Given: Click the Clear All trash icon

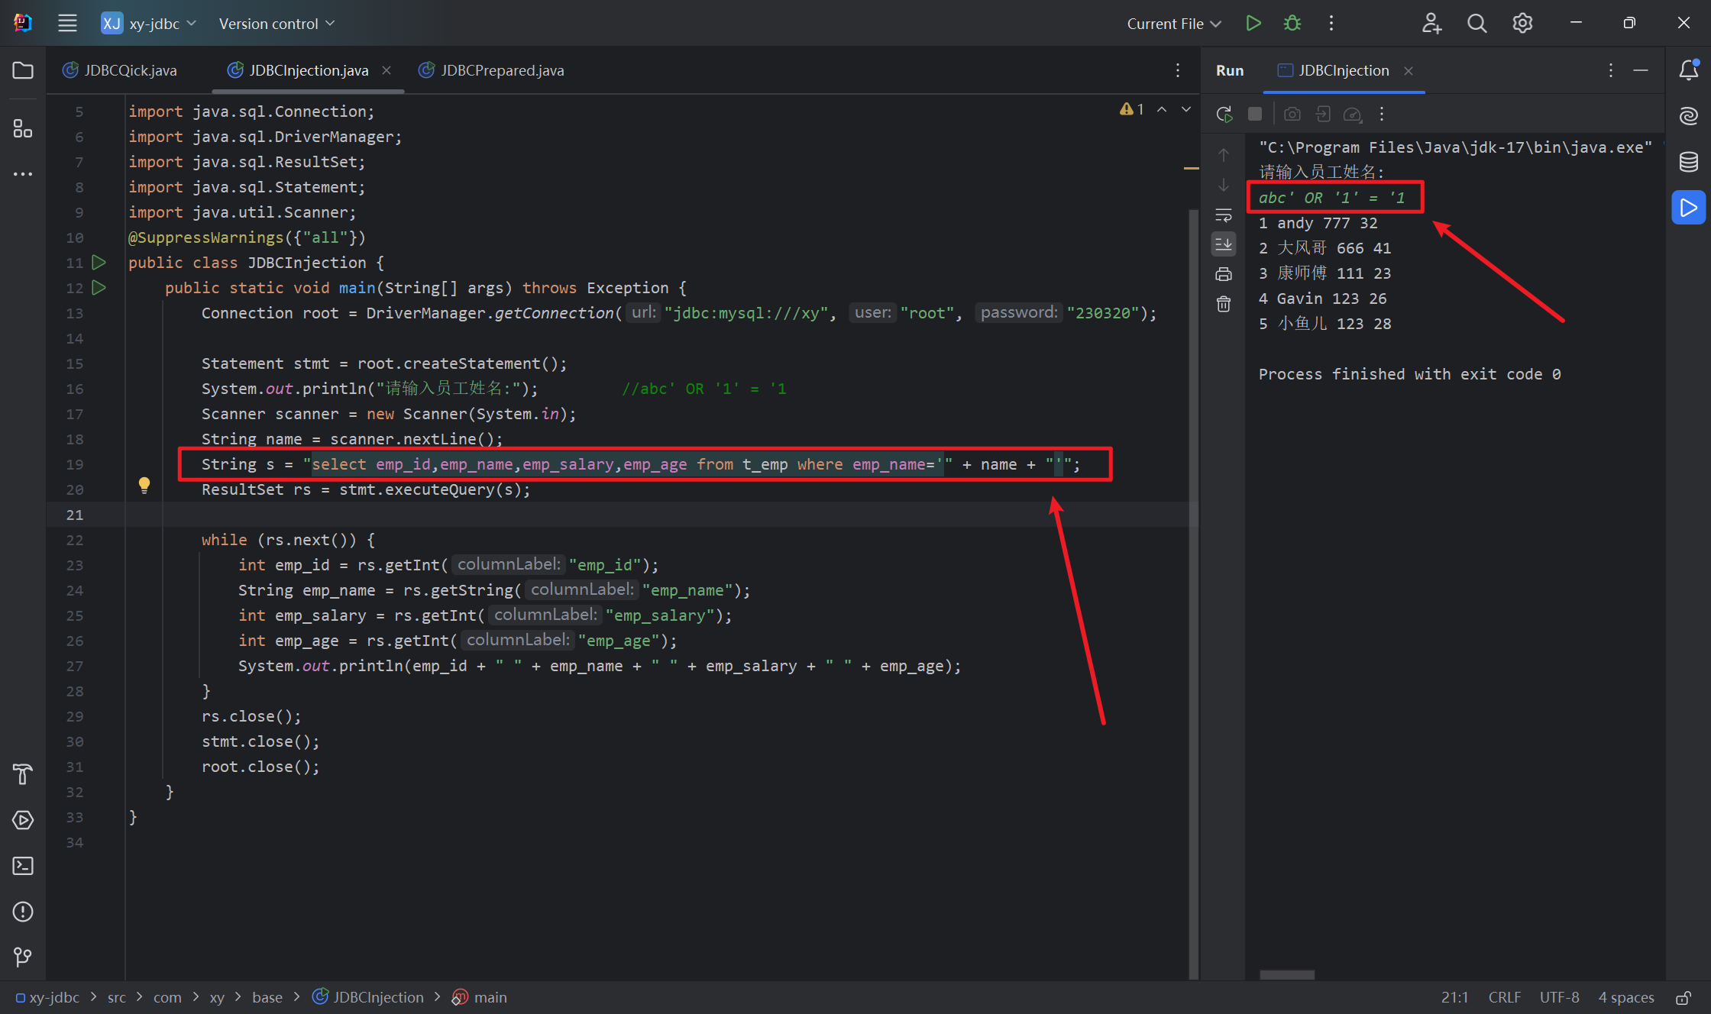Looking at the screenshot, I should [1224, 305].
